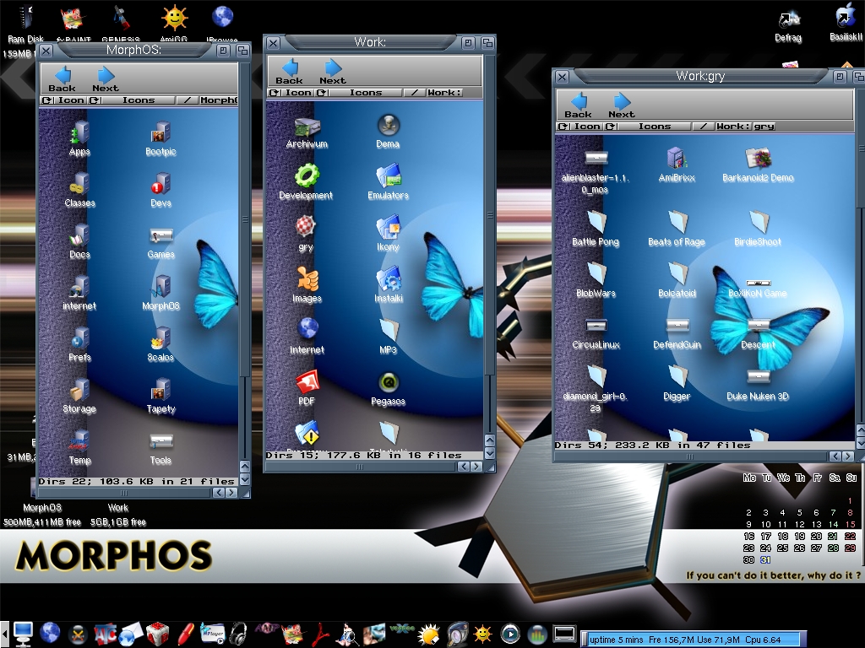Open the Games drawer in MorphOS window
This screenshot has height=648, width=865.
(x=160, y=241)
